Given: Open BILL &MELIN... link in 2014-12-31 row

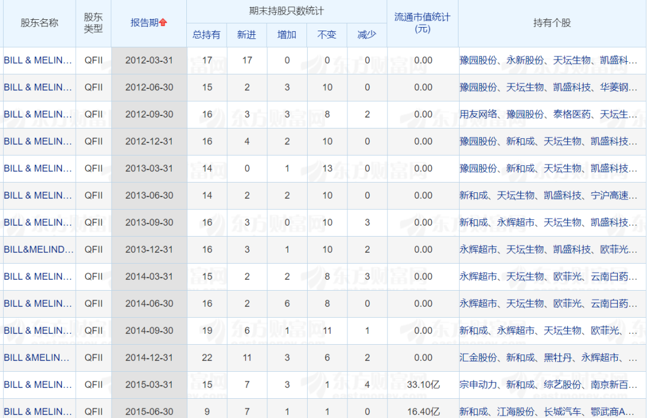Looking at the screenshot, I should (x=37, y=358).
